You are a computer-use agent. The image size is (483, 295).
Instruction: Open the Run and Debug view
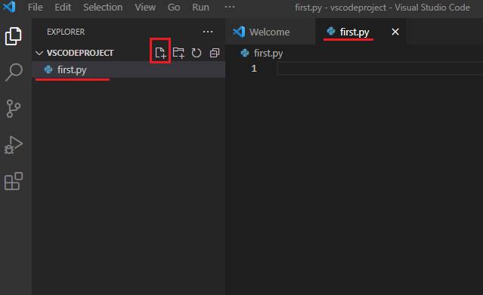click(14, 145)
